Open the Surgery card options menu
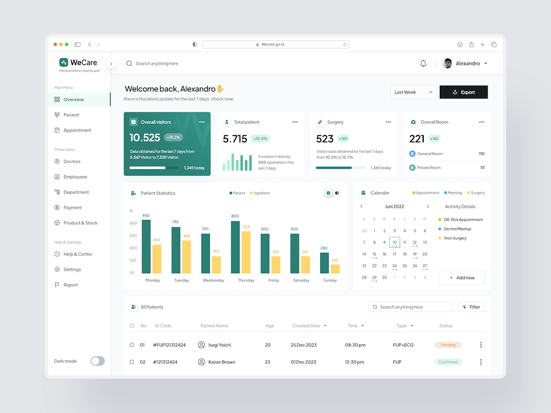This screenshot has width=551, height=413. point(388,122)
